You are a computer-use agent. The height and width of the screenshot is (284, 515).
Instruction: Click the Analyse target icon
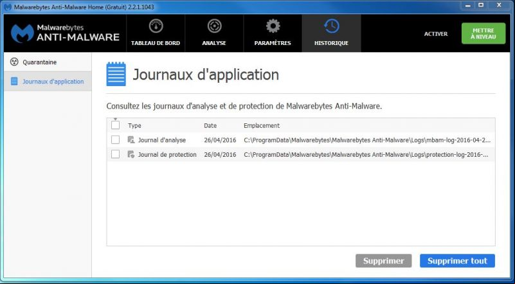214,26
